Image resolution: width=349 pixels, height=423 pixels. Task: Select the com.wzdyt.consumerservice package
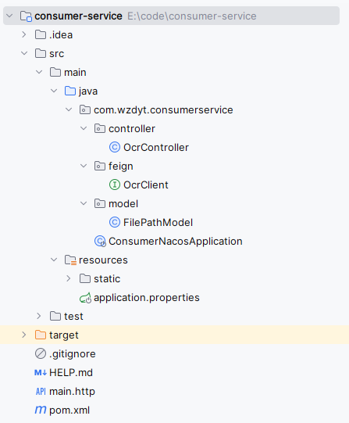point(163,109)
